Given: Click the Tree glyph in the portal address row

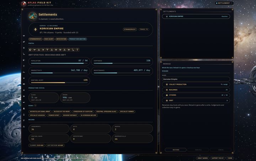Looking at the screenshot, I should (47, 50).
